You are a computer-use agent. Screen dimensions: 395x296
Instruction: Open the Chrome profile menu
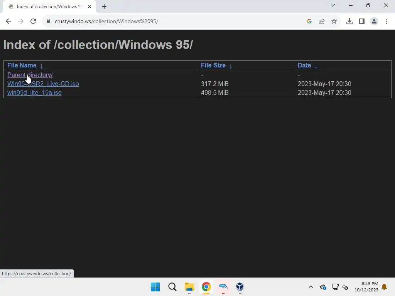(x=374, y=22)
